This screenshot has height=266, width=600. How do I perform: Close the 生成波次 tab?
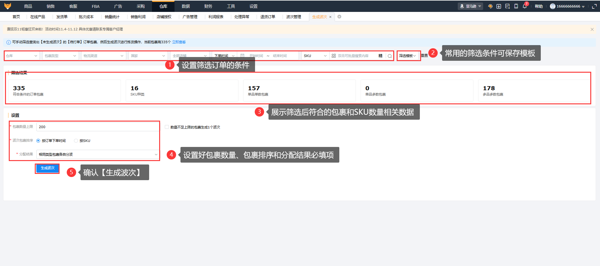coord(330,17)
